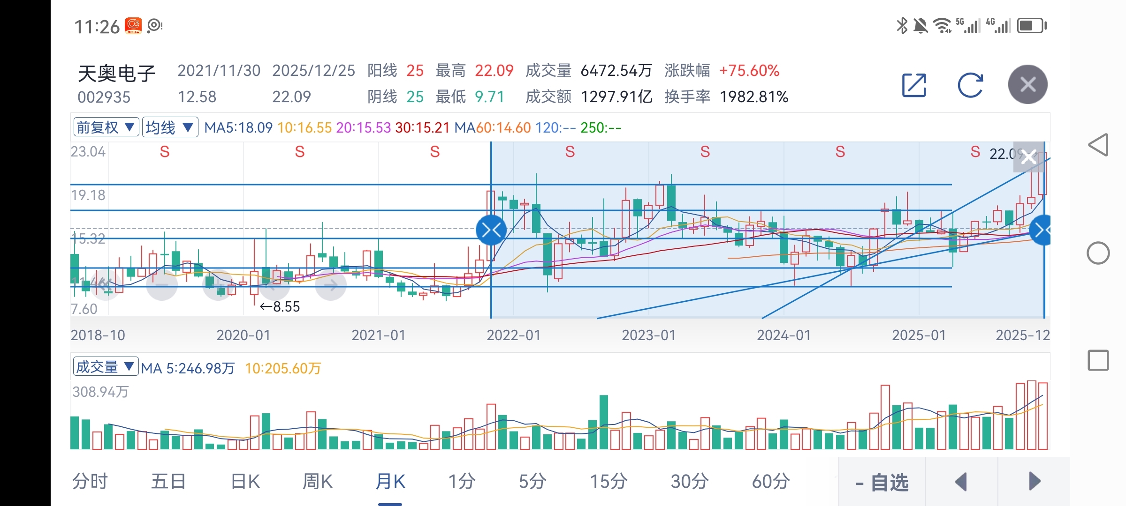The width and height of the screenshot is (1126, 506).
Task: Toggle 自选 watchlist membership
Action: (882, 482)
